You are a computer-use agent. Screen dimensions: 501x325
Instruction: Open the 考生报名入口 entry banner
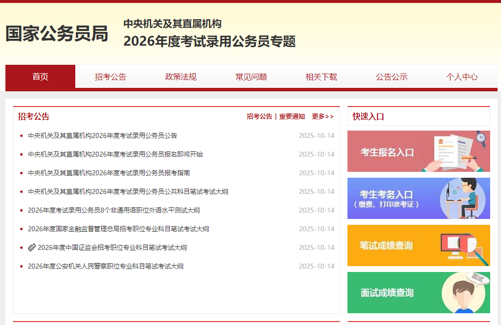[418, 151]
